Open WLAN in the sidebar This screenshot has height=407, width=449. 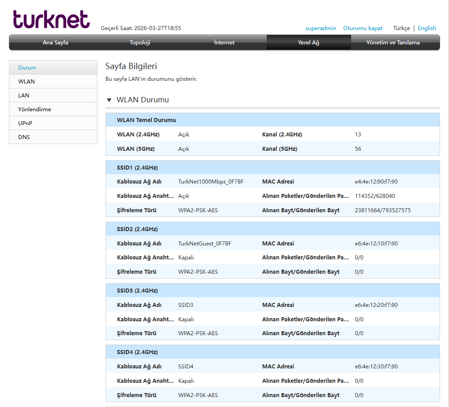(x=53, y=81)
